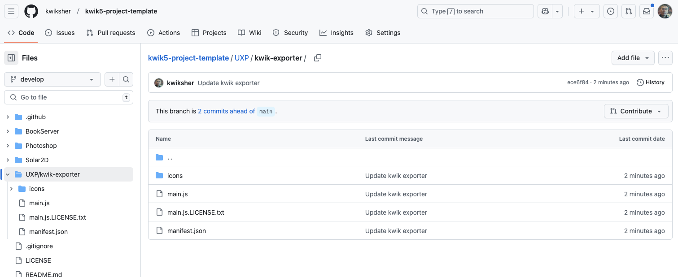
Task: Open the more options ellipsis menu
Action: click(665, 58)
